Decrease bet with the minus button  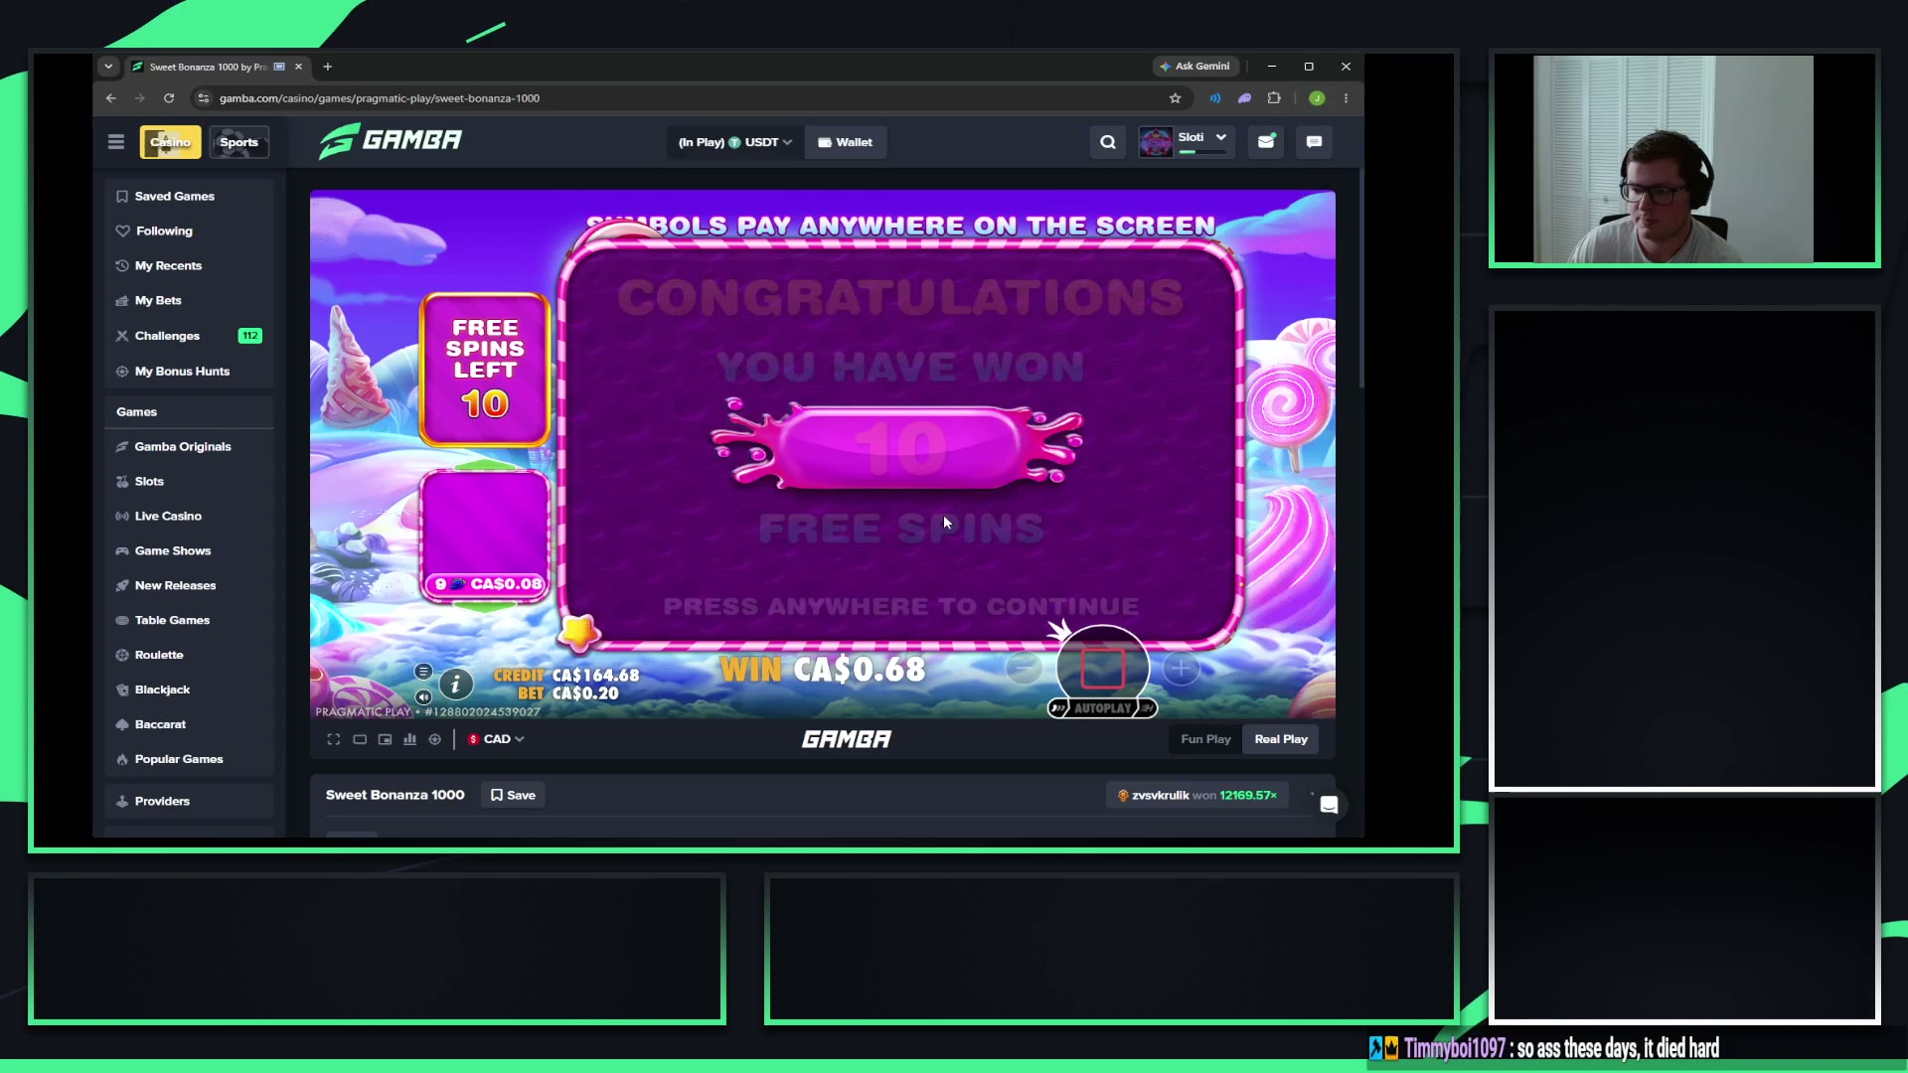click(x=1024, y=668)
